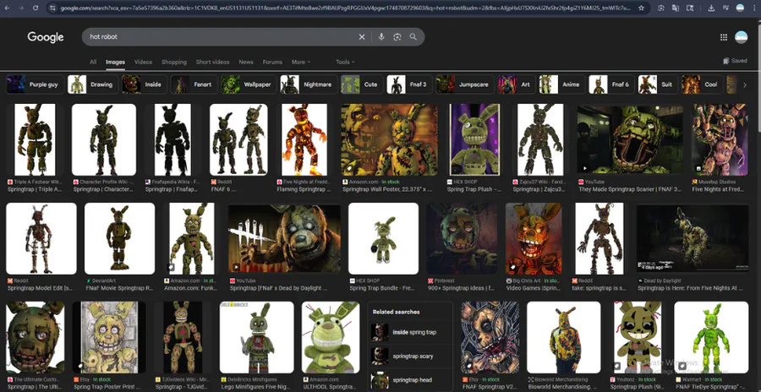Screen dimensions: 761x392
Task: Filter by the Cute chip
Action: pyautogui.click(x=362, y=84)
